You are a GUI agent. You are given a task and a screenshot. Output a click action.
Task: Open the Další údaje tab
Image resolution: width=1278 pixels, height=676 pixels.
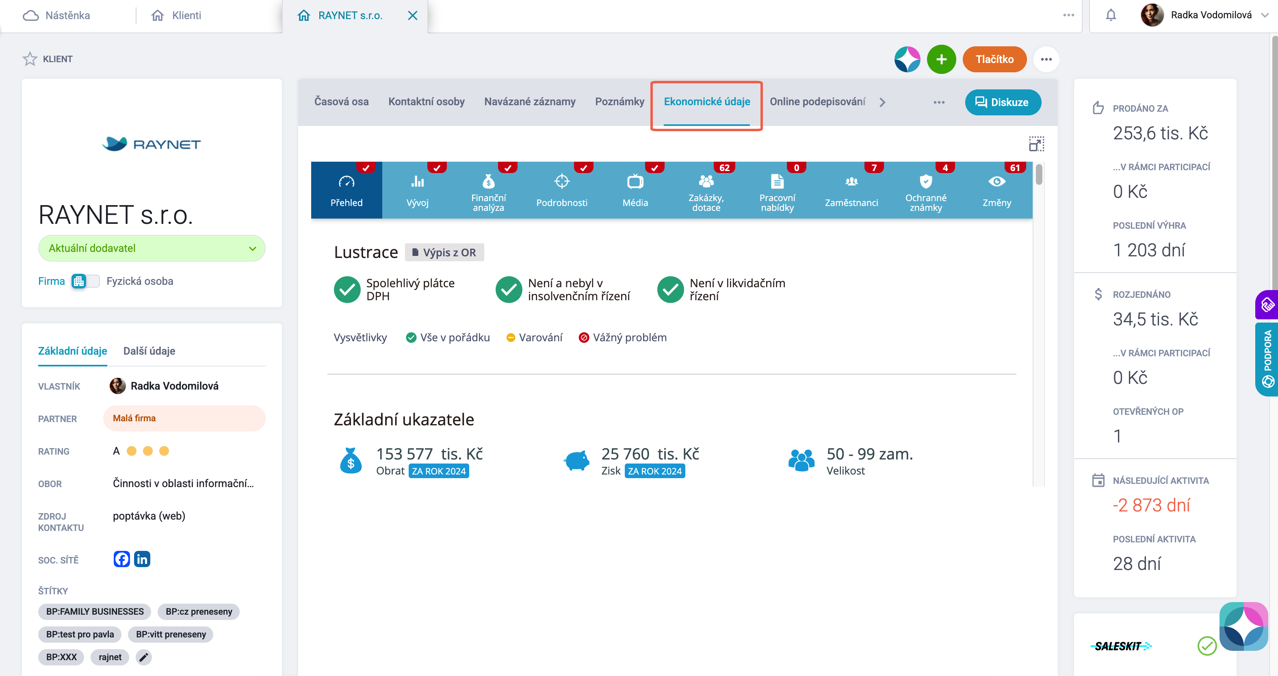coord(149,351)
